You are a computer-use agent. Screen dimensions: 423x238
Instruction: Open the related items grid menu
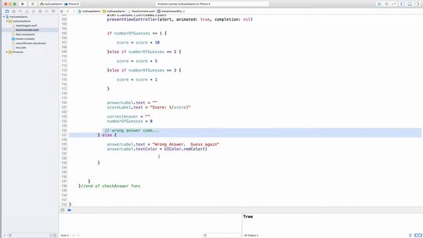(61, 11)
